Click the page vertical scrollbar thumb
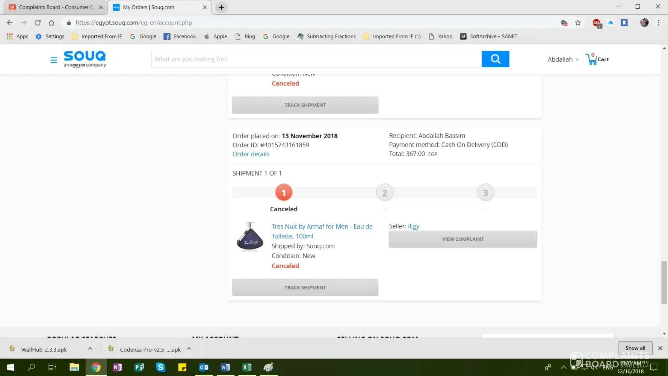 pyautogui.click(x=664, y=282)
